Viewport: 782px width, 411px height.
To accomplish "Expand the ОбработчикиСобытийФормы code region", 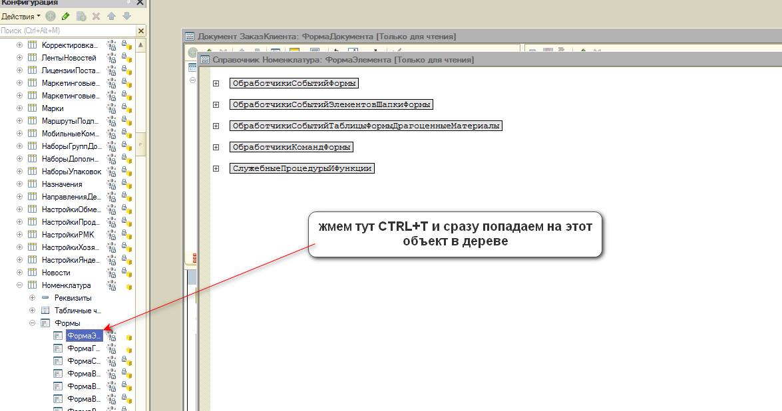I will pos(216,84).
